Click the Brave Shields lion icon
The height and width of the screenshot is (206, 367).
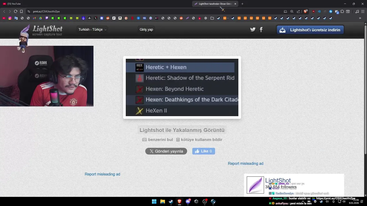point(306,11)
